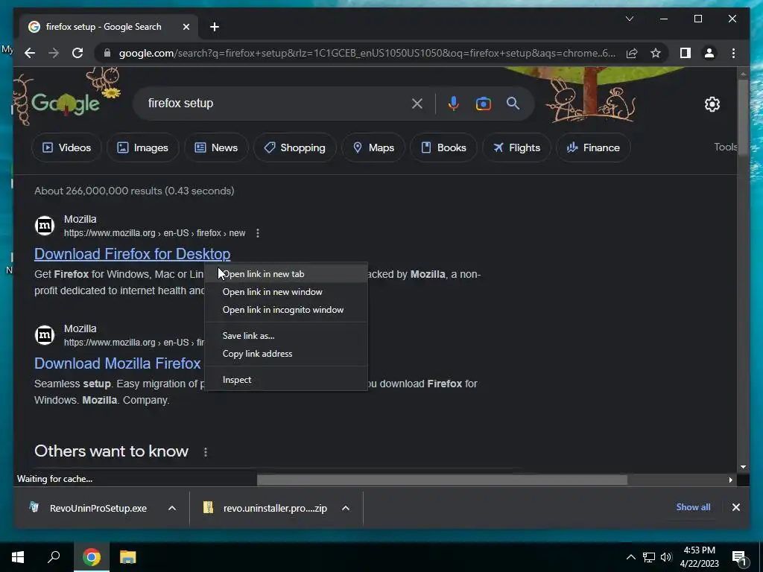Open Google quick settings gear icon

pyautogui.click(x=712, y=104)
